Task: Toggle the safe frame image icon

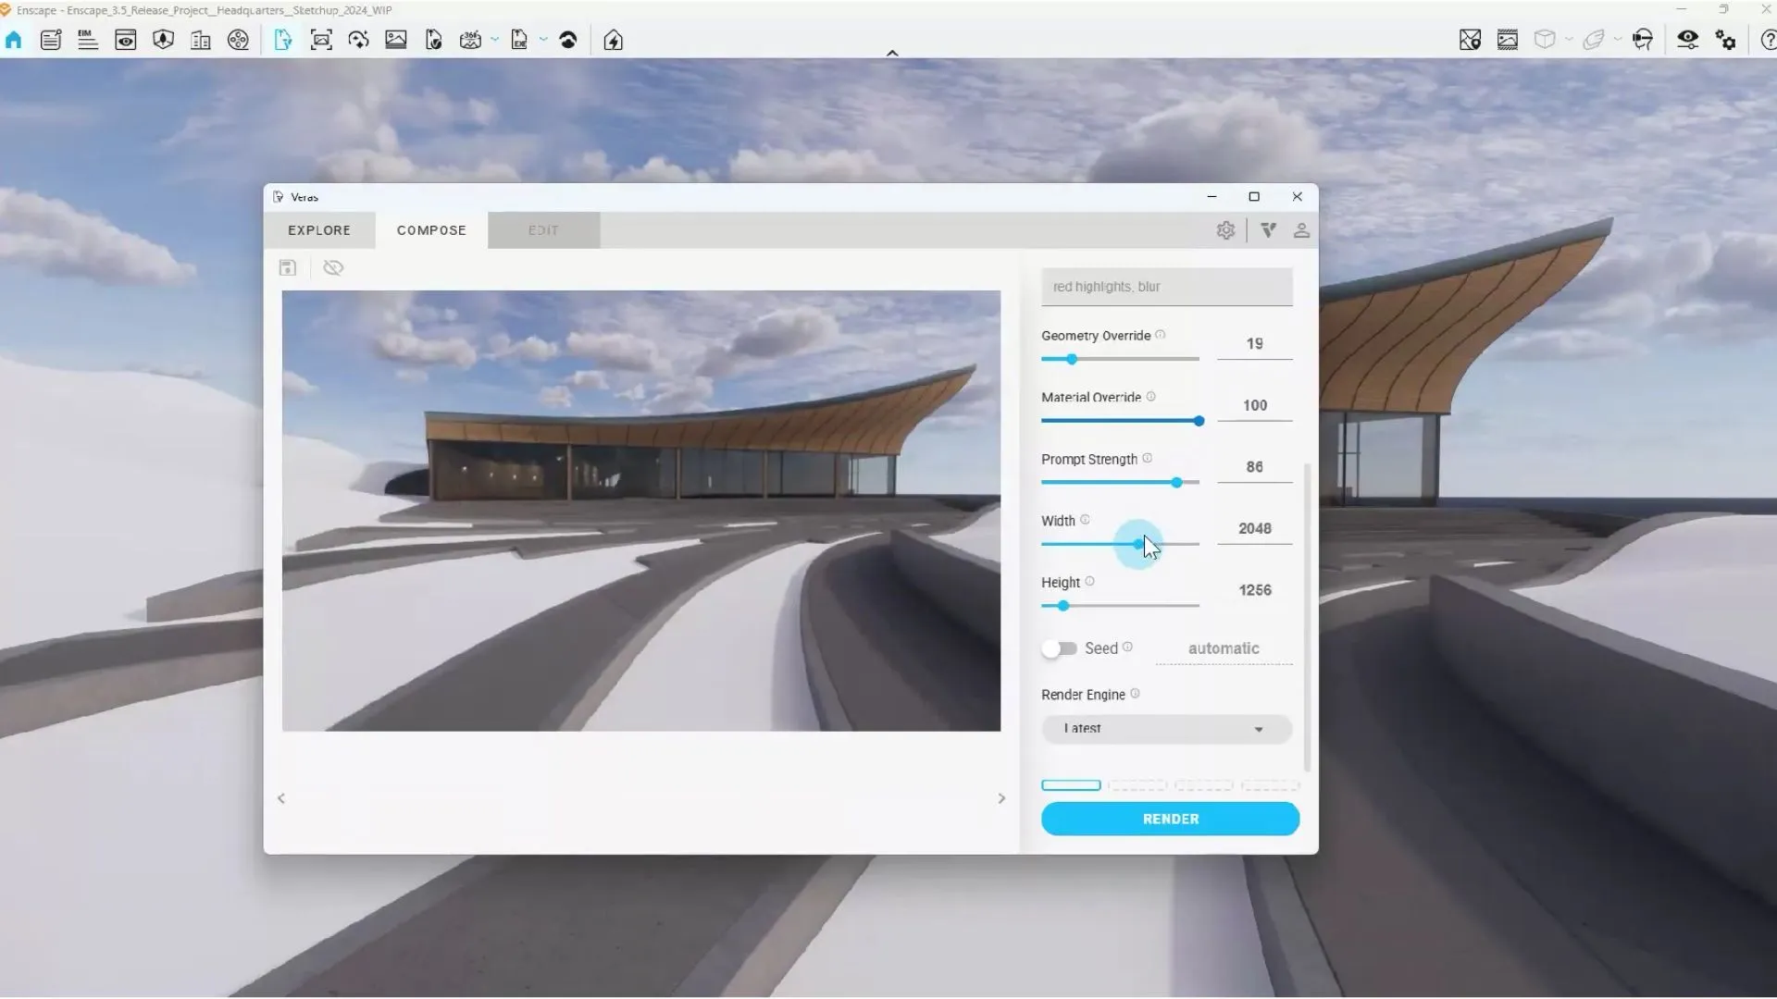Action: (1508, 40)
